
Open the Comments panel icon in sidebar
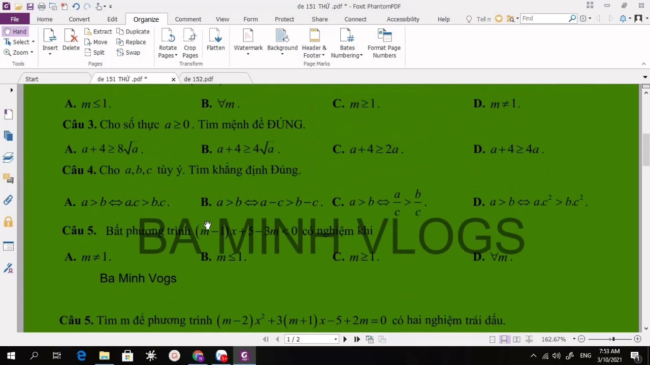(x=8, y=178)
